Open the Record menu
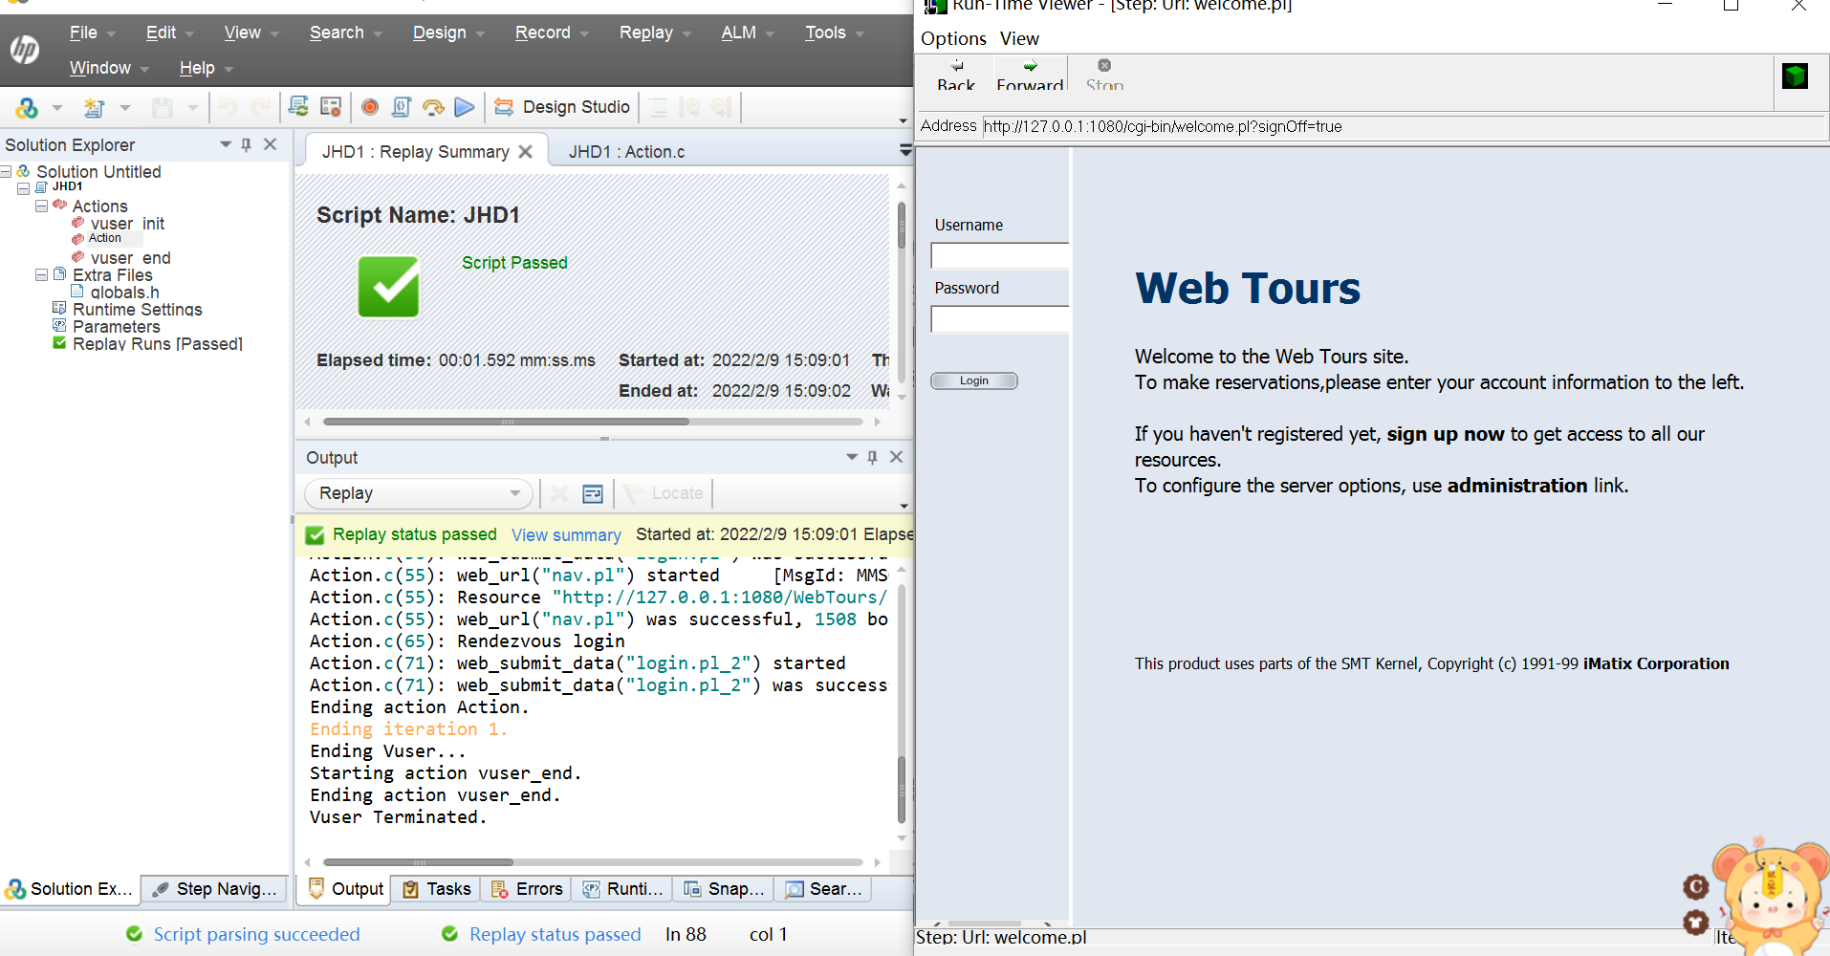1830x956 pixels. click(542, 32)
